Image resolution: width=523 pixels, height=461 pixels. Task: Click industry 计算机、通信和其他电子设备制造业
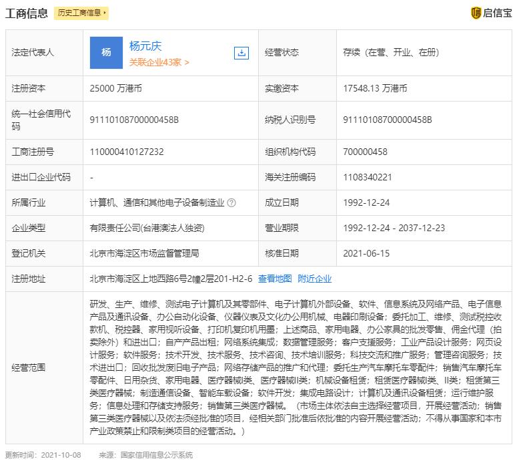(157, 202)
